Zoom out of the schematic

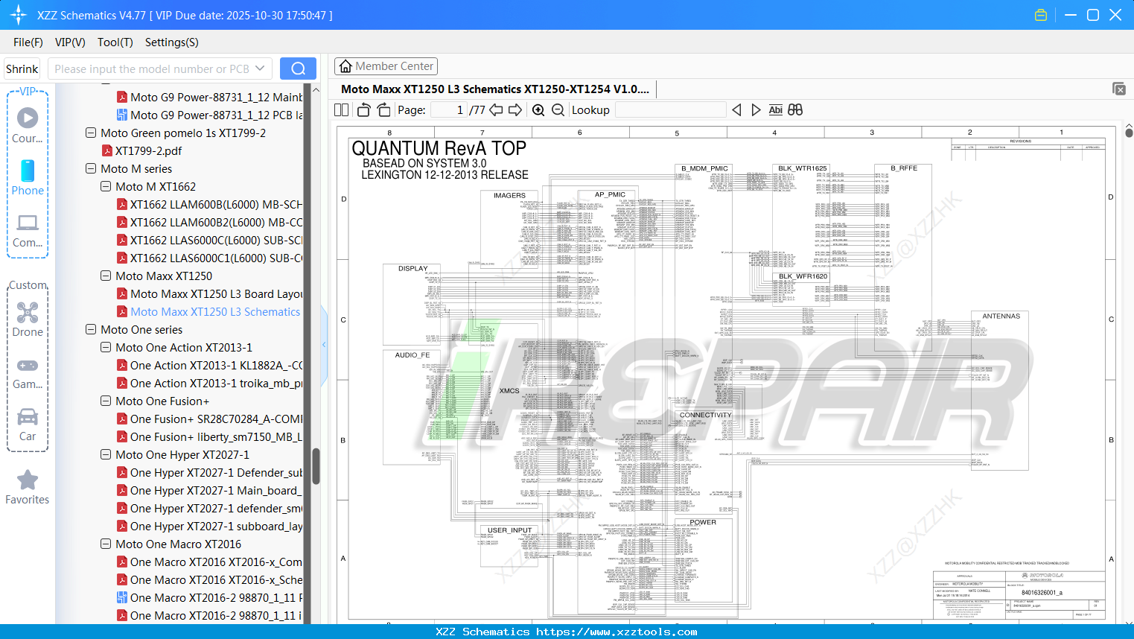[557, 109]
